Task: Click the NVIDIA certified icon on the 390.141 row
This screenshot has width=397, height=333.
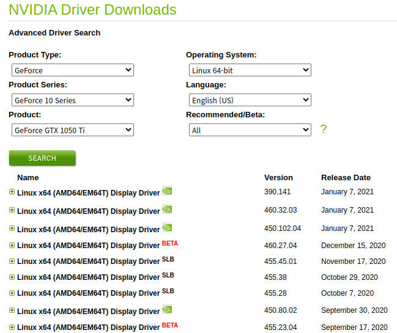Action: coord(167,191)
